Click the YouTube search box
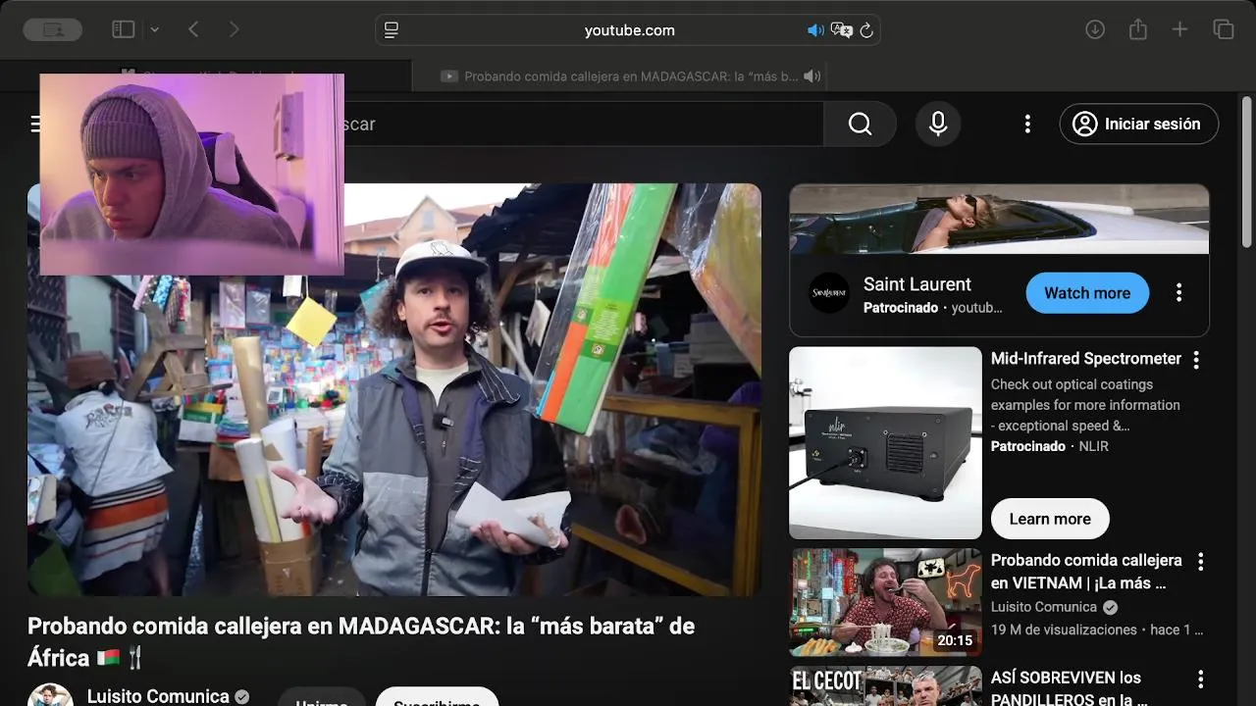Screen dimensions: 1256x706 (x=584, y=124)
